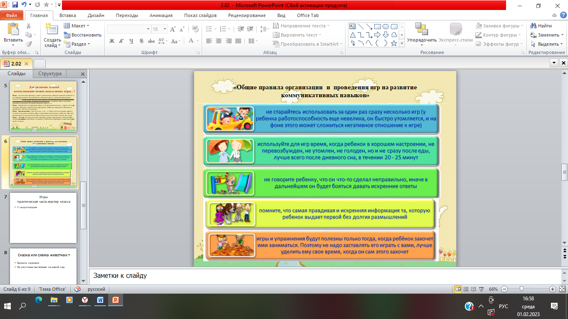Viewport: 568px width, 319px height.
Task: Switch to slide sorter view in the status bar
Action: pyautogui.click(x=466, y=289)
